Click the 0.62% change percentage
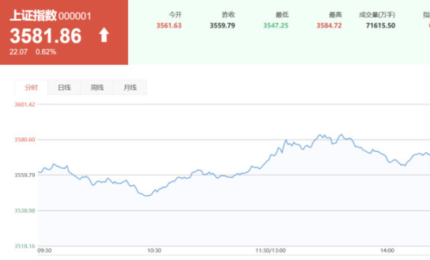The height and width of the screenshot is (260, 430). pos(46,52)
